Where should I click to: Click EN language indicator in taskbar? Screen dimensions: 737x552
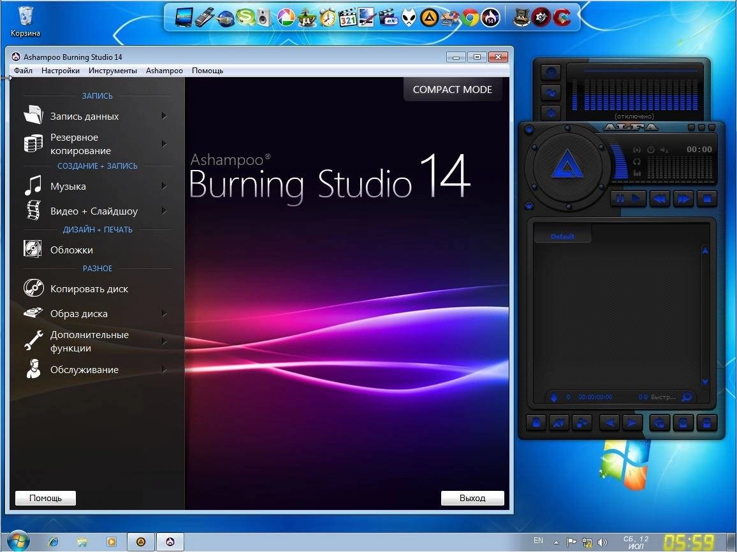pyautogui.click(x=538, y=541)
